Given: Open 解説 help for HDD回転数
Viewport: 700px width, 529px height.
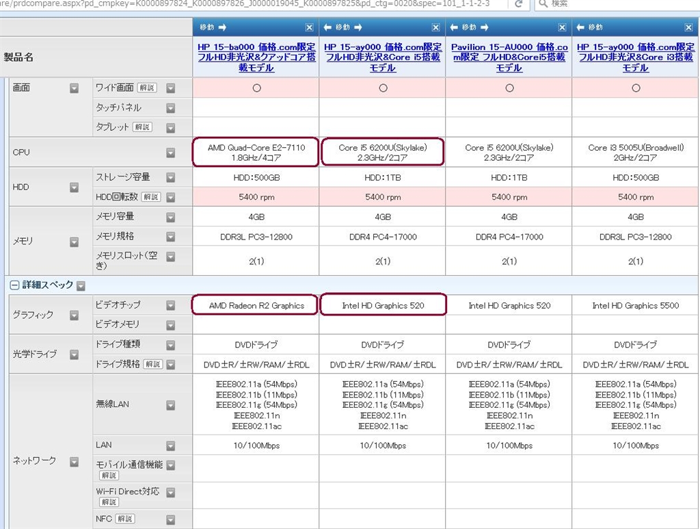Looking at the screenshot, I should 151,196.
